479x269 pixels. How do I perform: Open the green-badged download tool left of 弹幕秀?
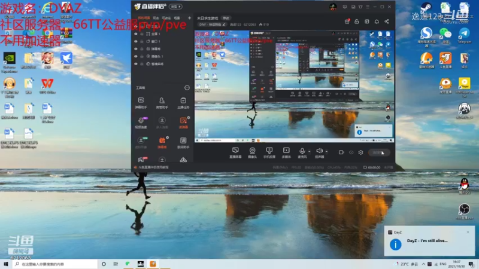click(x=141, y=142)
